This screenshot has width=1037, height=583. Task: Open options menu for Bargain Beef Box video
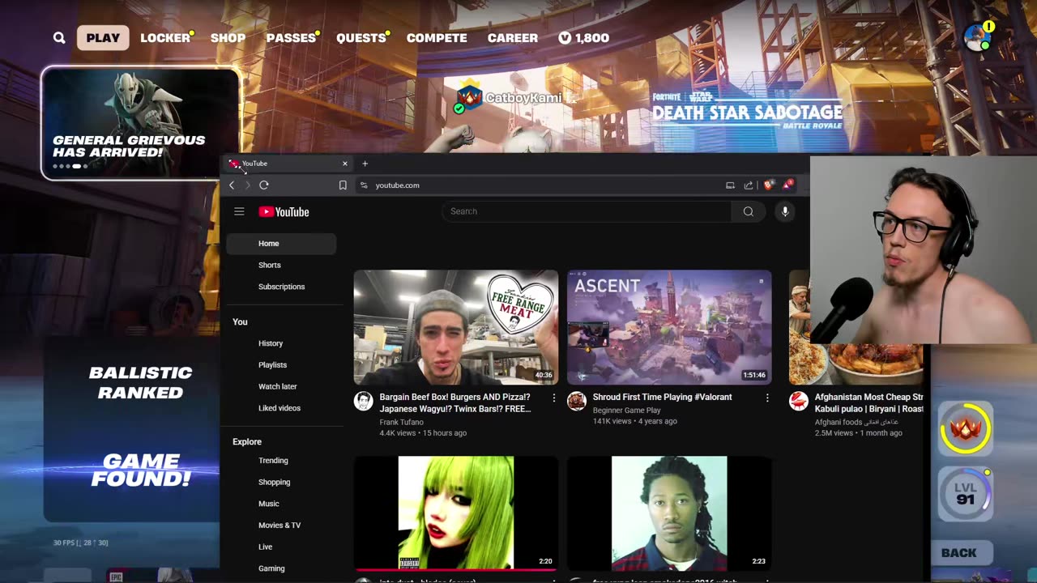554,398
